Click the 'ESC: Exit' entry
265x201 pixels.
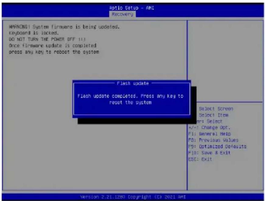click(200, 159)
